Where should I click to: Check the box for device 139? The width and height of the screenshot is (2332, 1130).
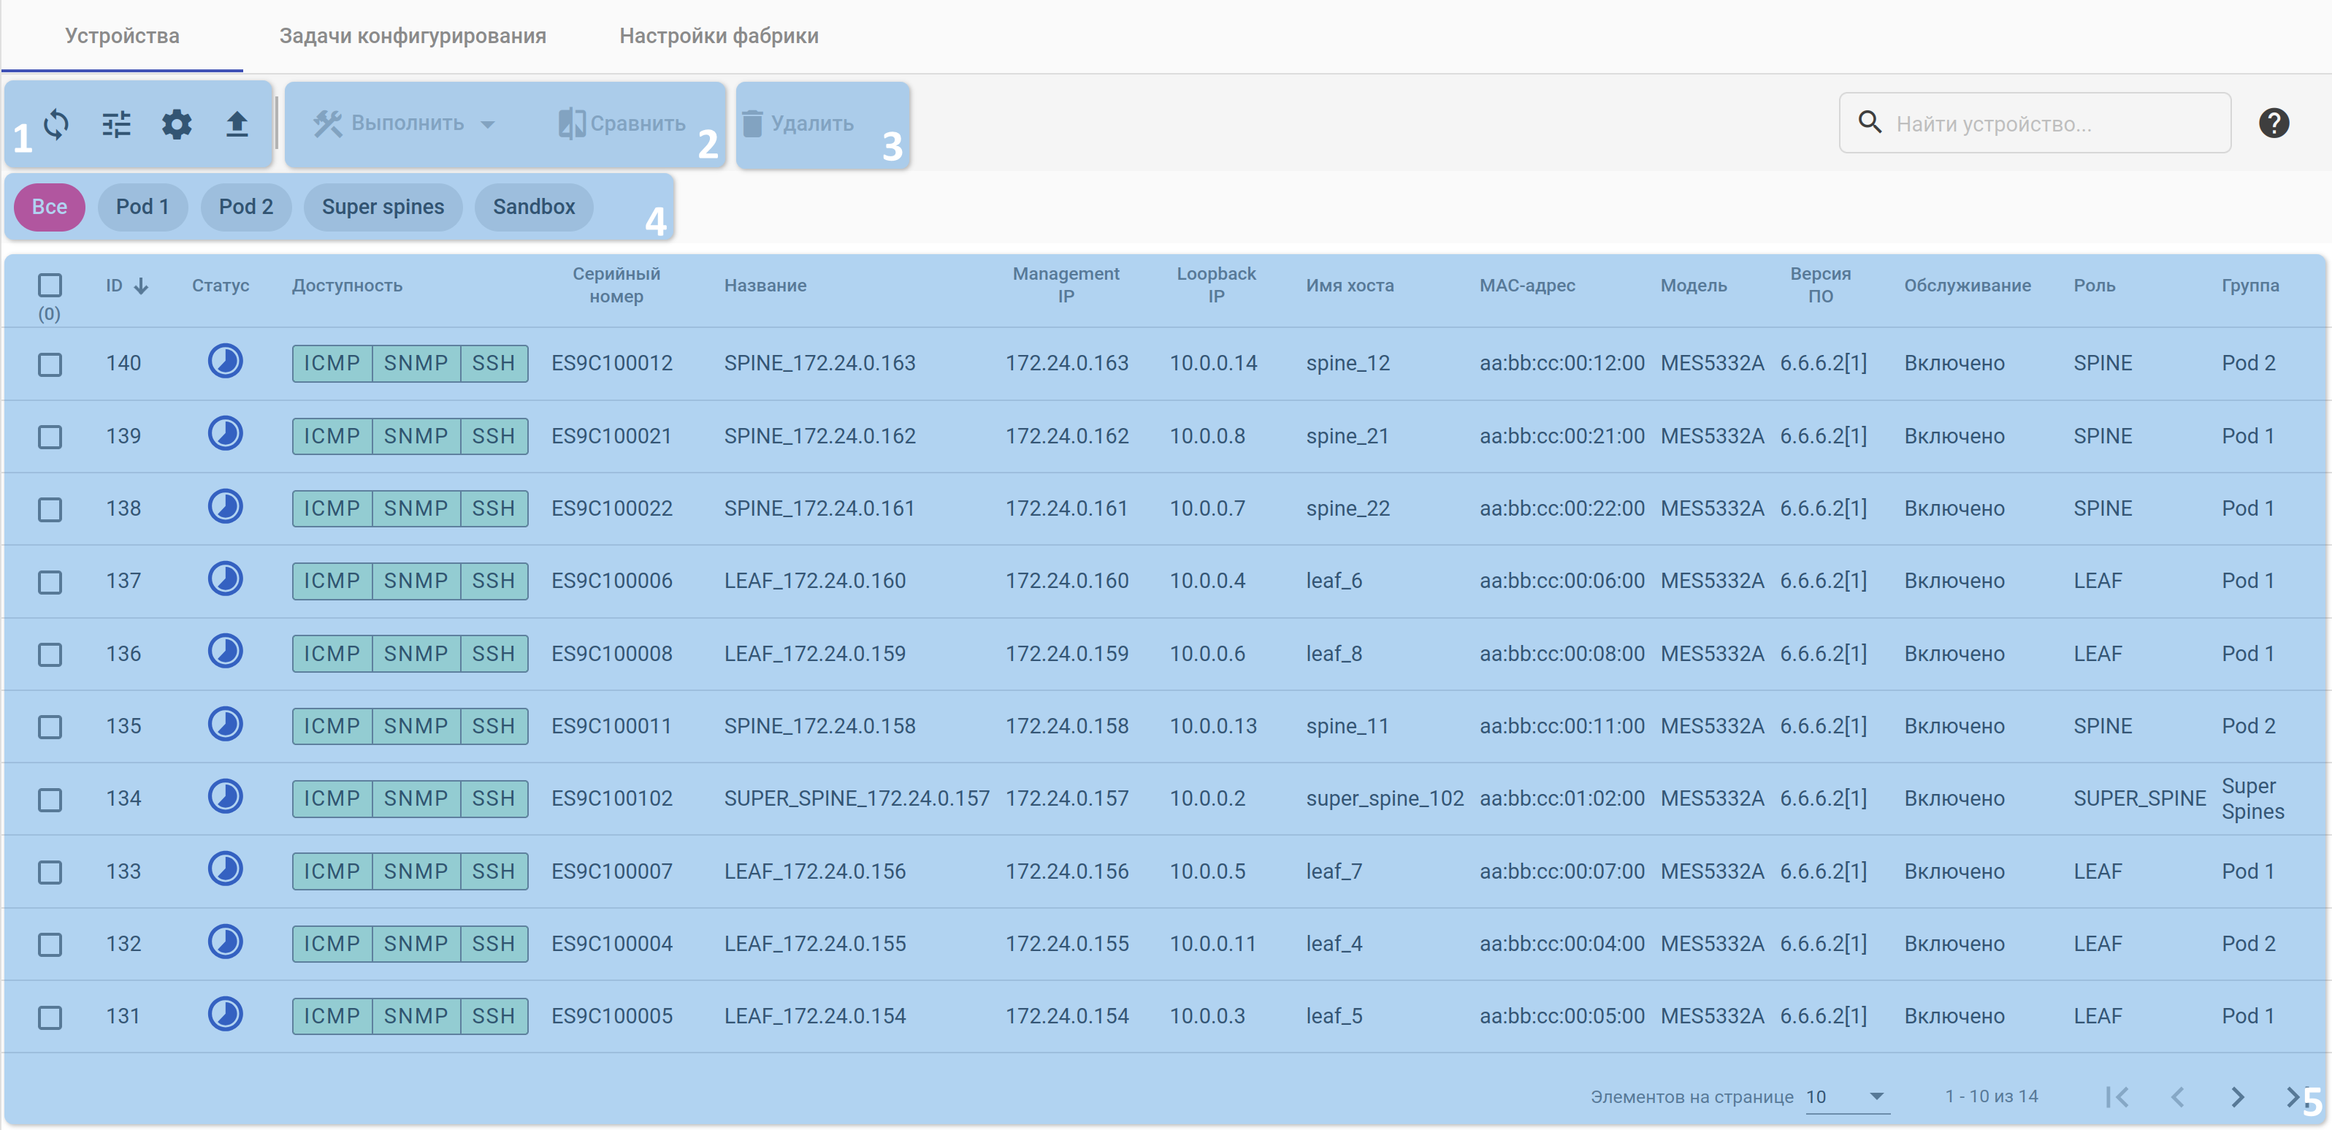coord(50,438)
